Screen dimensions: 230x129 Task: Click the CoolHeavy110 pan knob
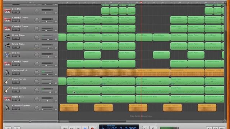[37, 72]
